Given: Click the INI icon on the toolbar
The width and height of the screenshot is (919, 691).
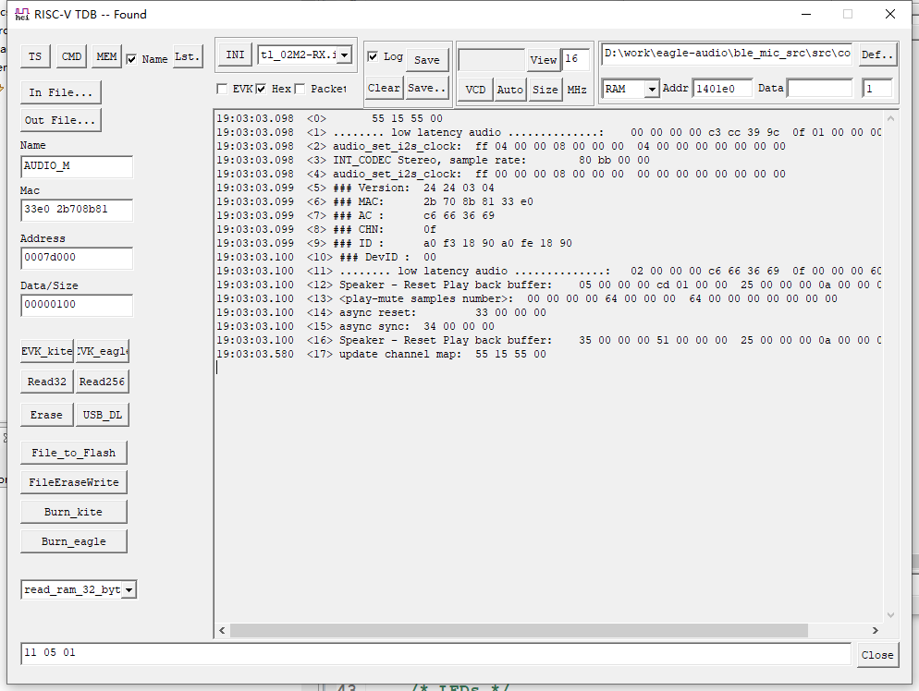Looking at the screenshot, I should click(234, 54).
